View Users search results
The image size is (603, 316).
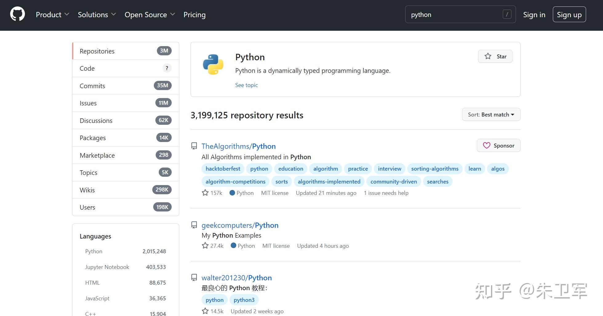pos(126,207)
